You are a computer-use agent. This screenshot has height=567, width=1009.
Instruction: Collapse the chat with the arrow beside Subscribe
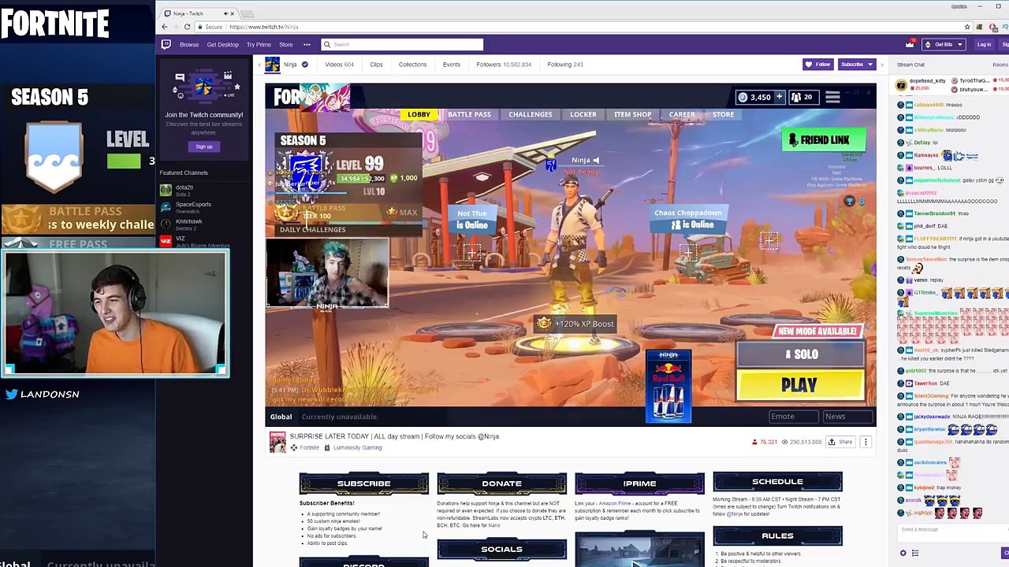(x=882, y=65)
